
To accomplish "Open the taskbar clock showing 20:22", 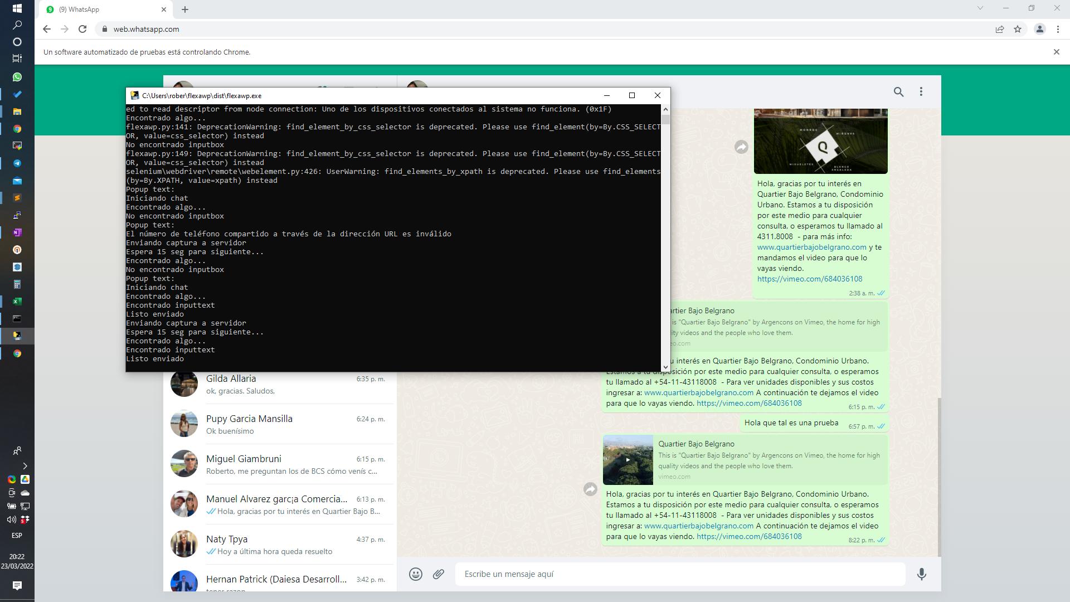I will click(17, 561).
